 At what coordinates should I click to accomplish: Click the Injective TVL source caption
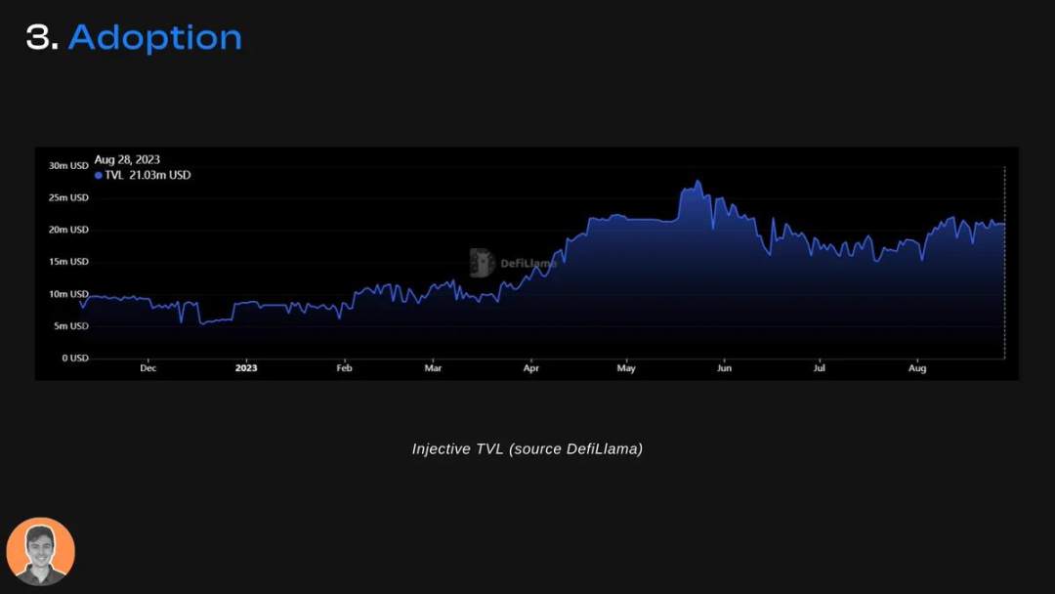point(527,448)
